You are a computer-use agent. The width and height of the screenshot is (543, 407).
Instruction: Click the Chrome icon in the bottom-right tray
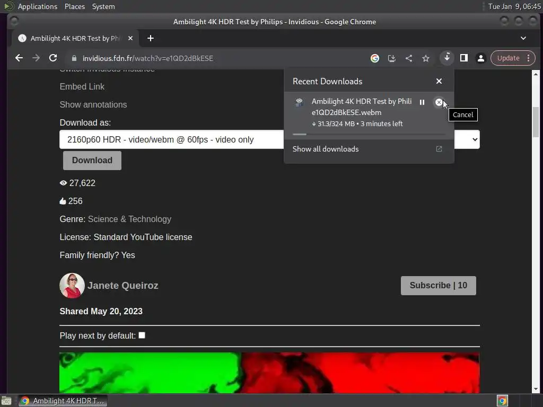click(503, 401)
